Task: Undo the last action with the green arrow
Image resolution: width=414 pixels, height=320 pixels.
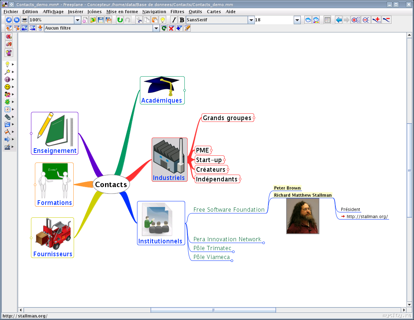Action: click(x=120, y=20)
